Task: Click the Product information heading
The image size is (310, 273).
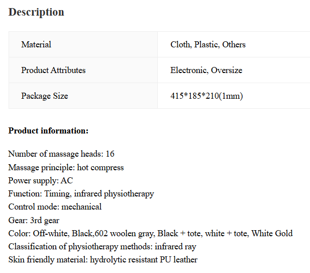Action: (x=48, y=131)
